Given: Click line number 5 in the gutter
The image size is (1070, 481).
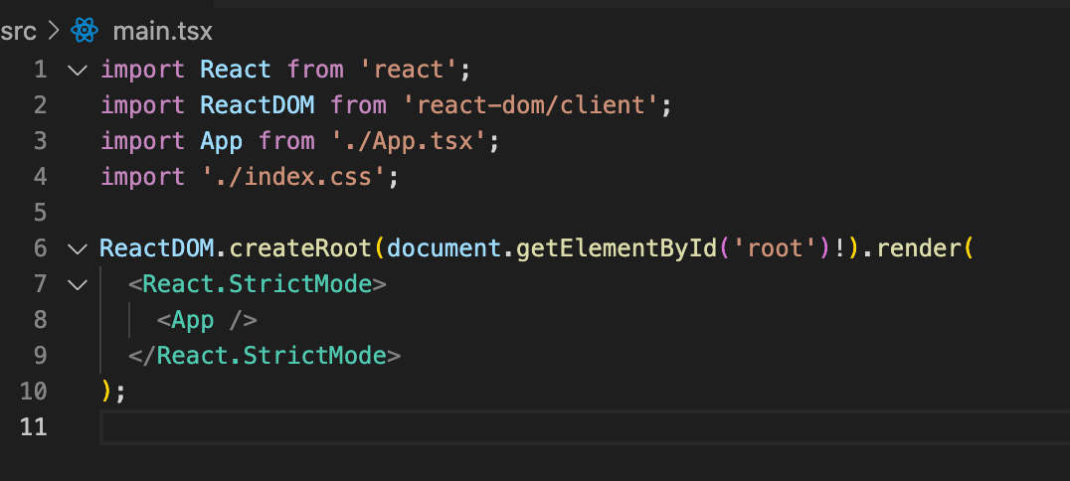Looking at the screenshot, I should click(x=40, y=213).
